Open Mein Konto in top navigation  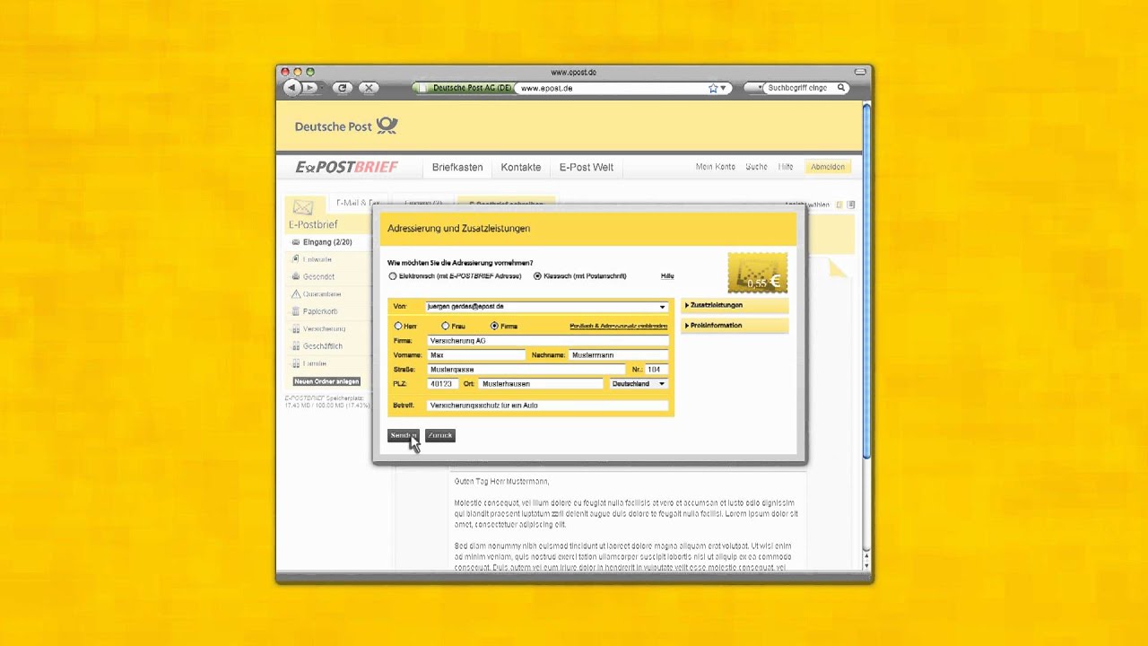[x=716, y=167]
